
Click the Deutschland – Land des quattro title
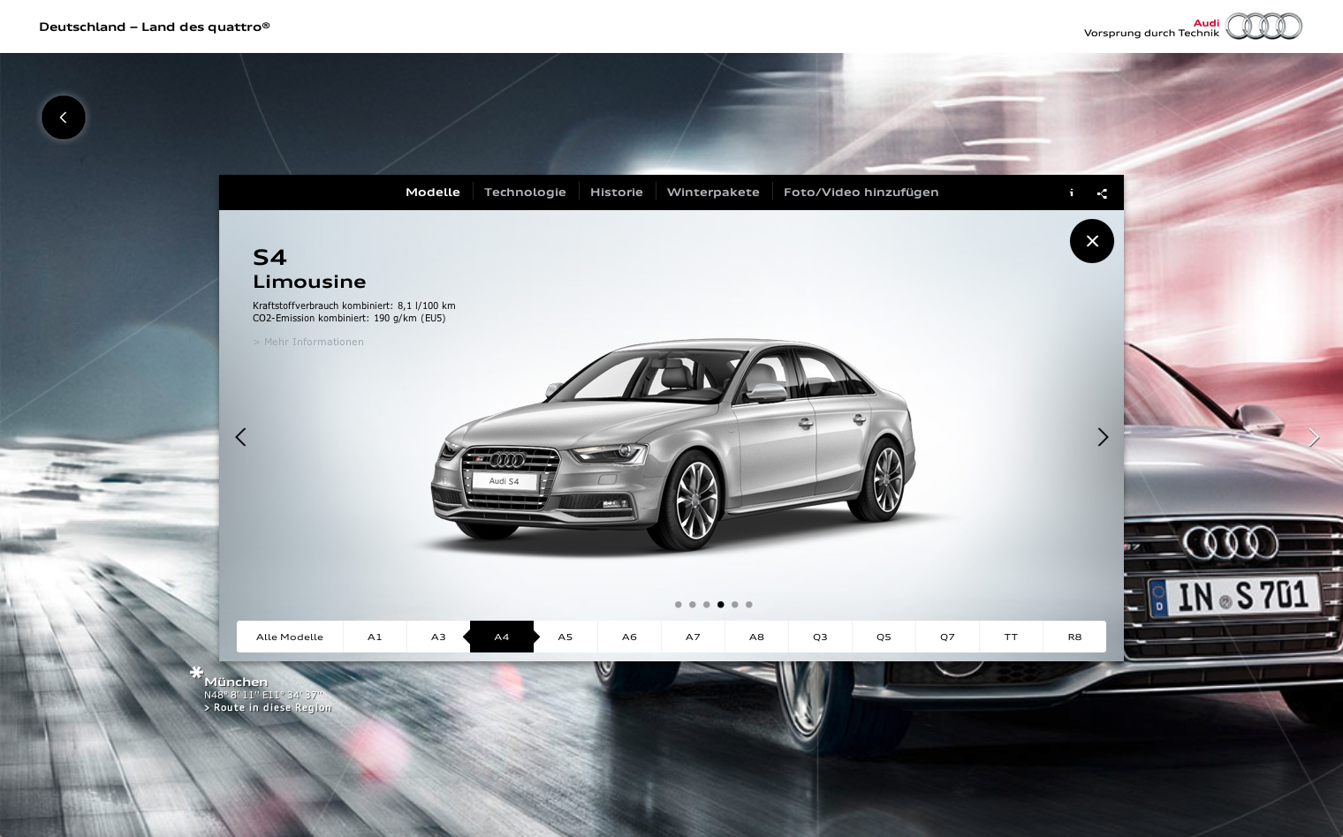pos(155,26)
